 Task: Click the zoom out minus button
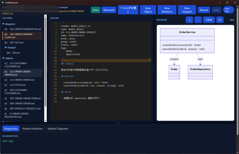tap(198, 20)
